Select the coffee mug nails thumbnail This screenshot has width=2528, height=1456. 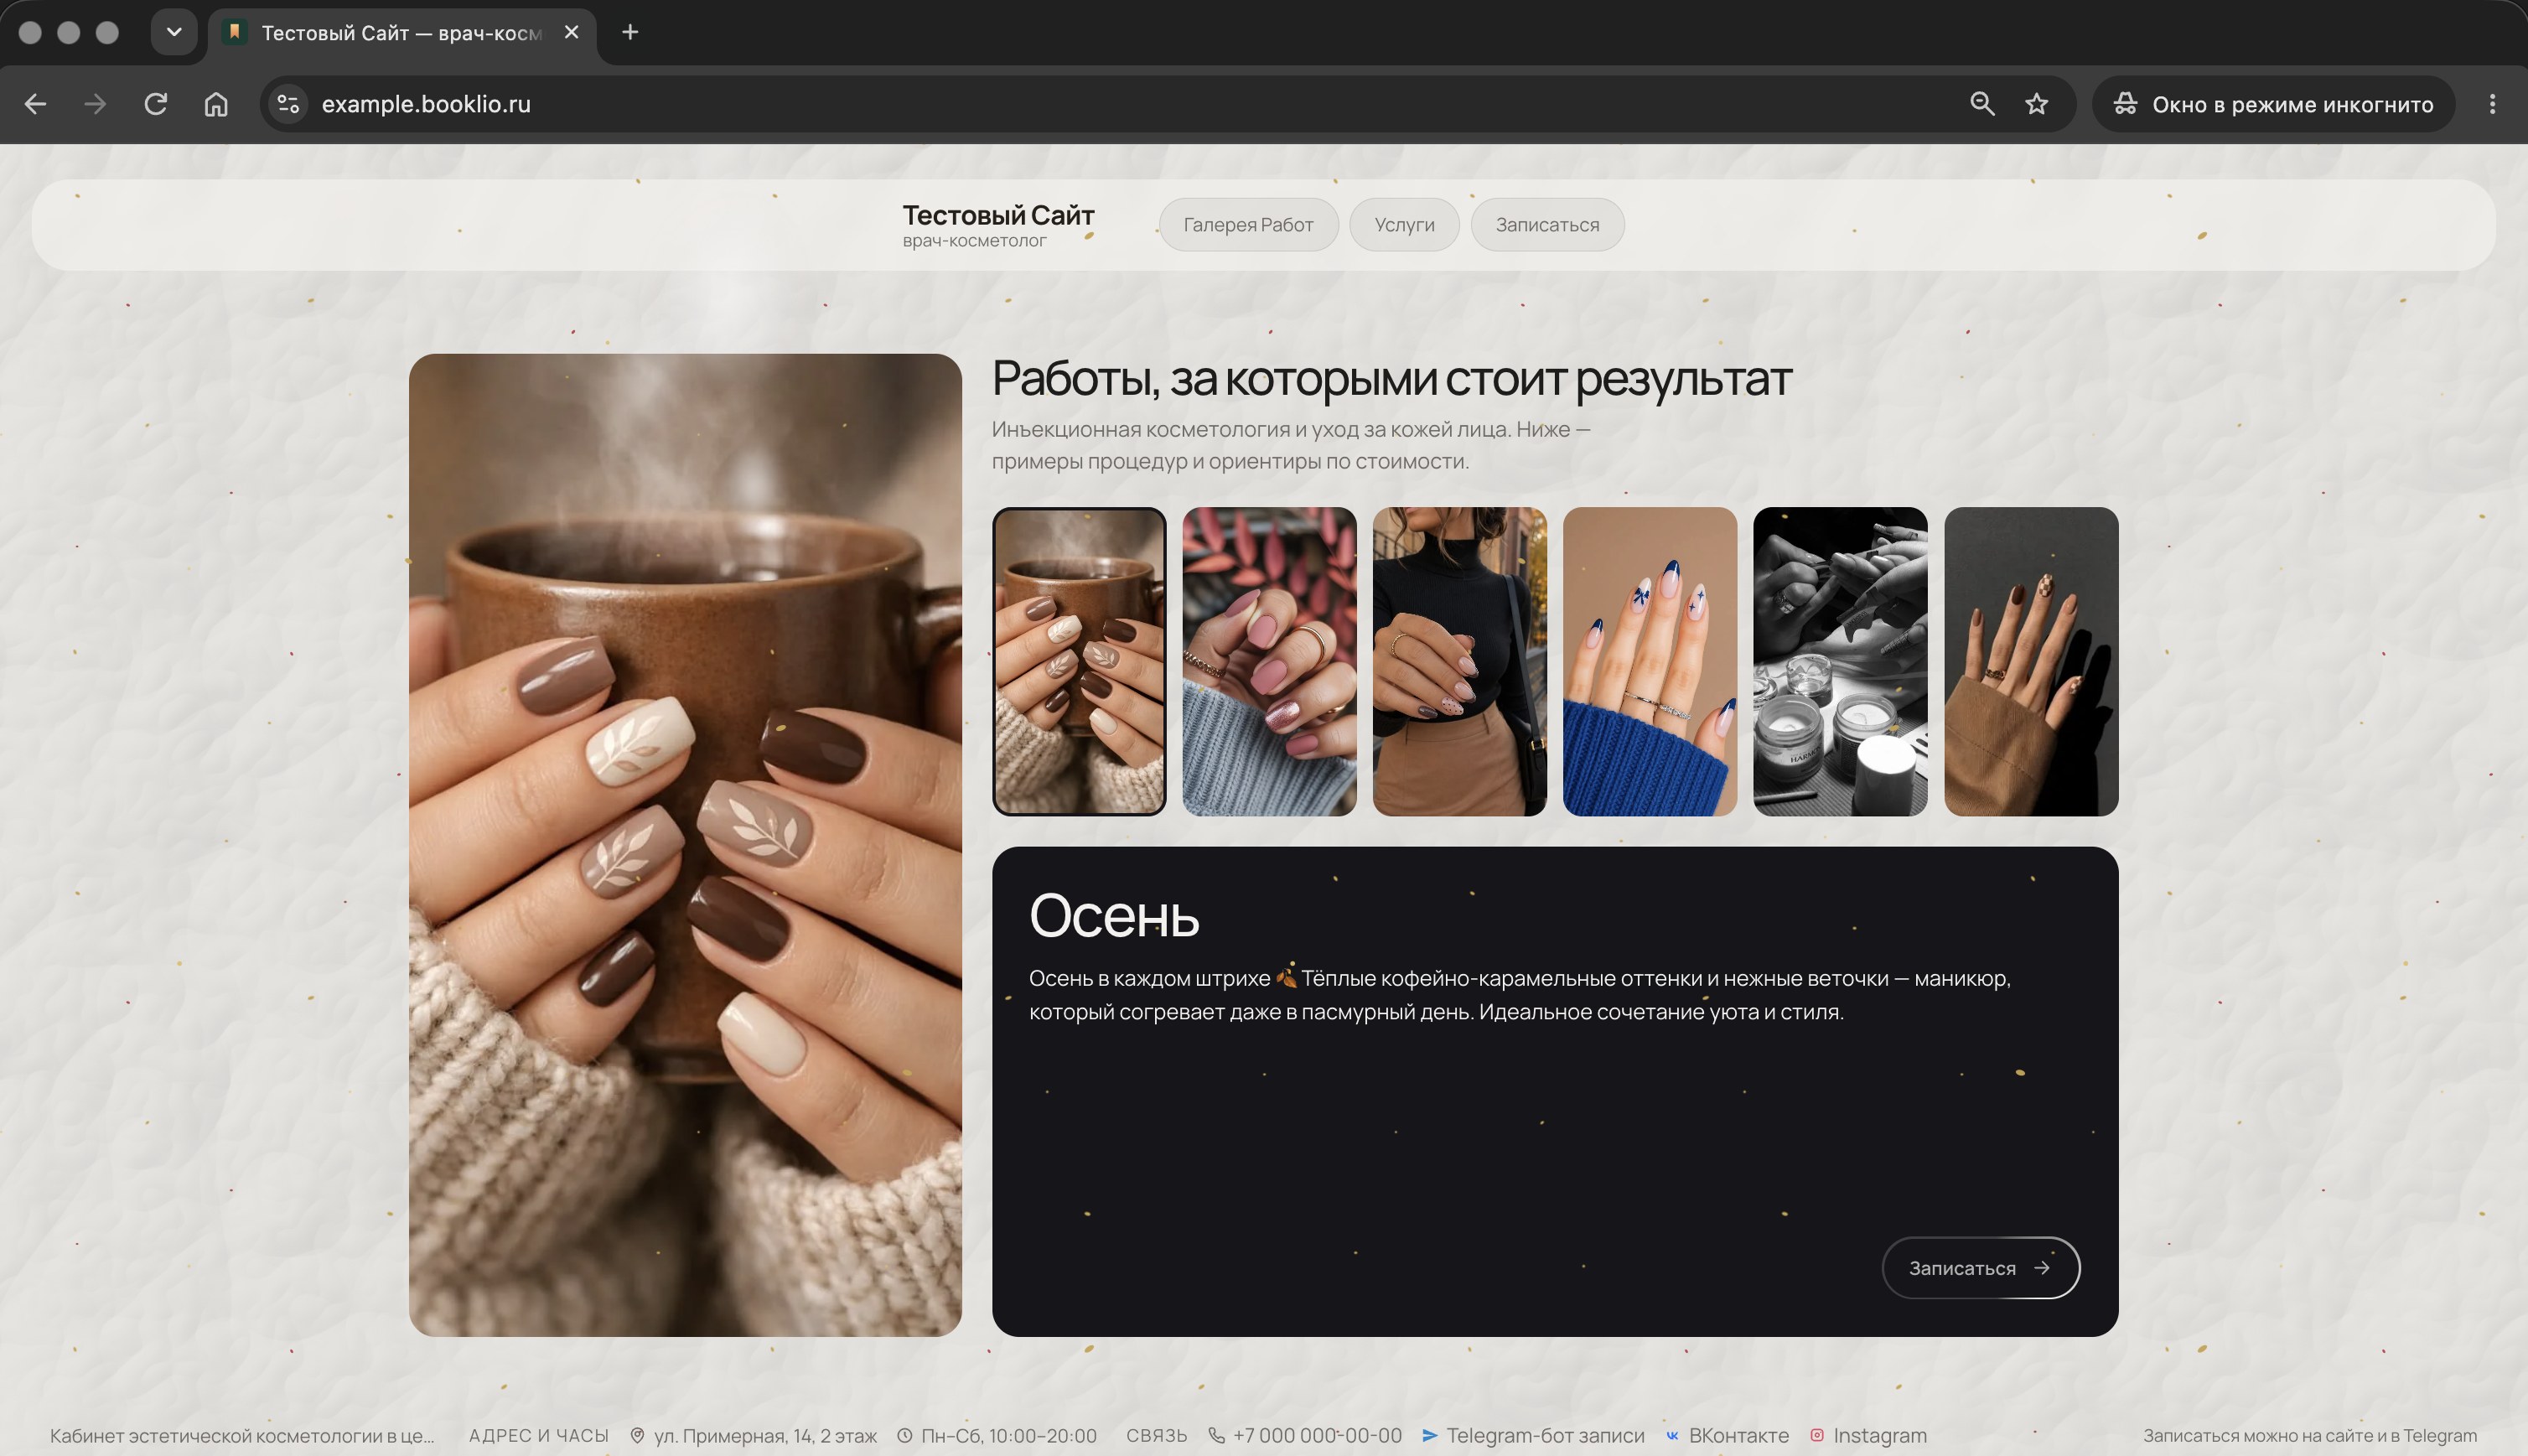(1079, 661)
